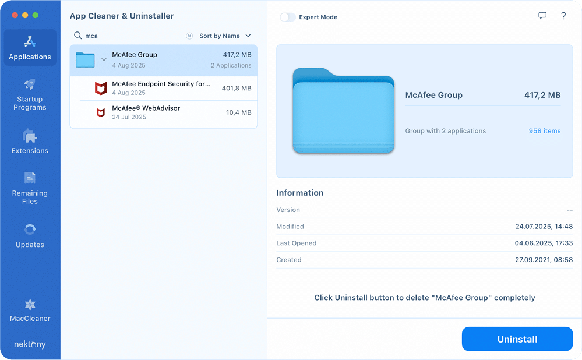The height and width of the screenshot is (360, 582).
Task: Click Created value 27.09.2021, 08:58
Action: tap(544, 260)
